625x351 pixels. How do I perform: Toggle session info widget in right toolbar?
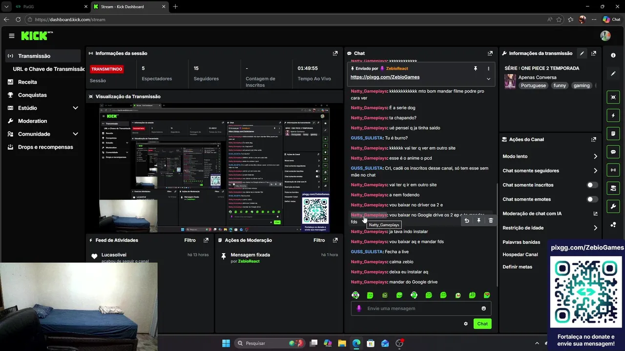pos(613,170)
